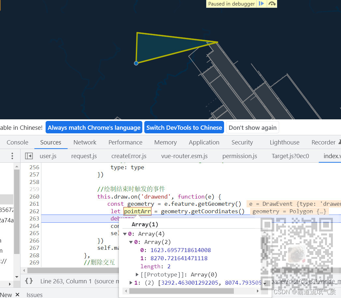Open the Console tab
Image resolution: width=341 pixels, height=298 pixels.
pos(17,142)
